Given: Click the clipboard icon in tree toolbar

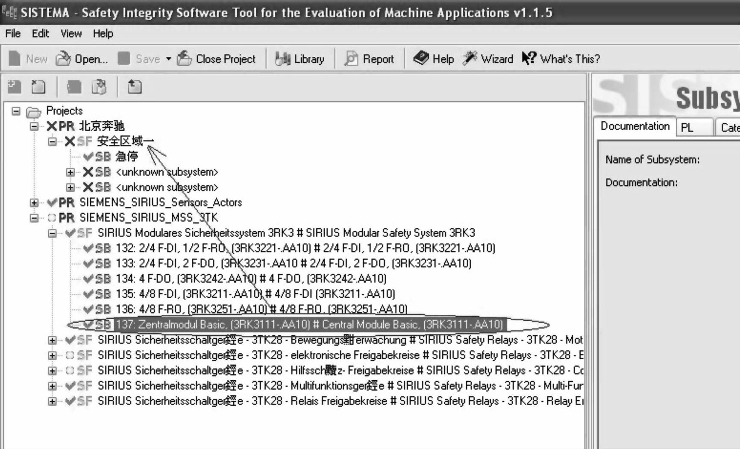Looking at the screenshot, I should (x=99, y=87).
